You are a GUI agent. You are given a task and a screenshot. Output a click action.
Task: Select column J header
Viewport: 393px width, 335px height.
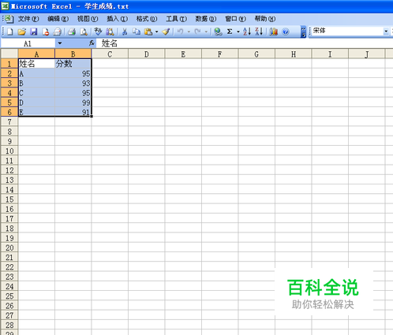[x=366, y=54]
